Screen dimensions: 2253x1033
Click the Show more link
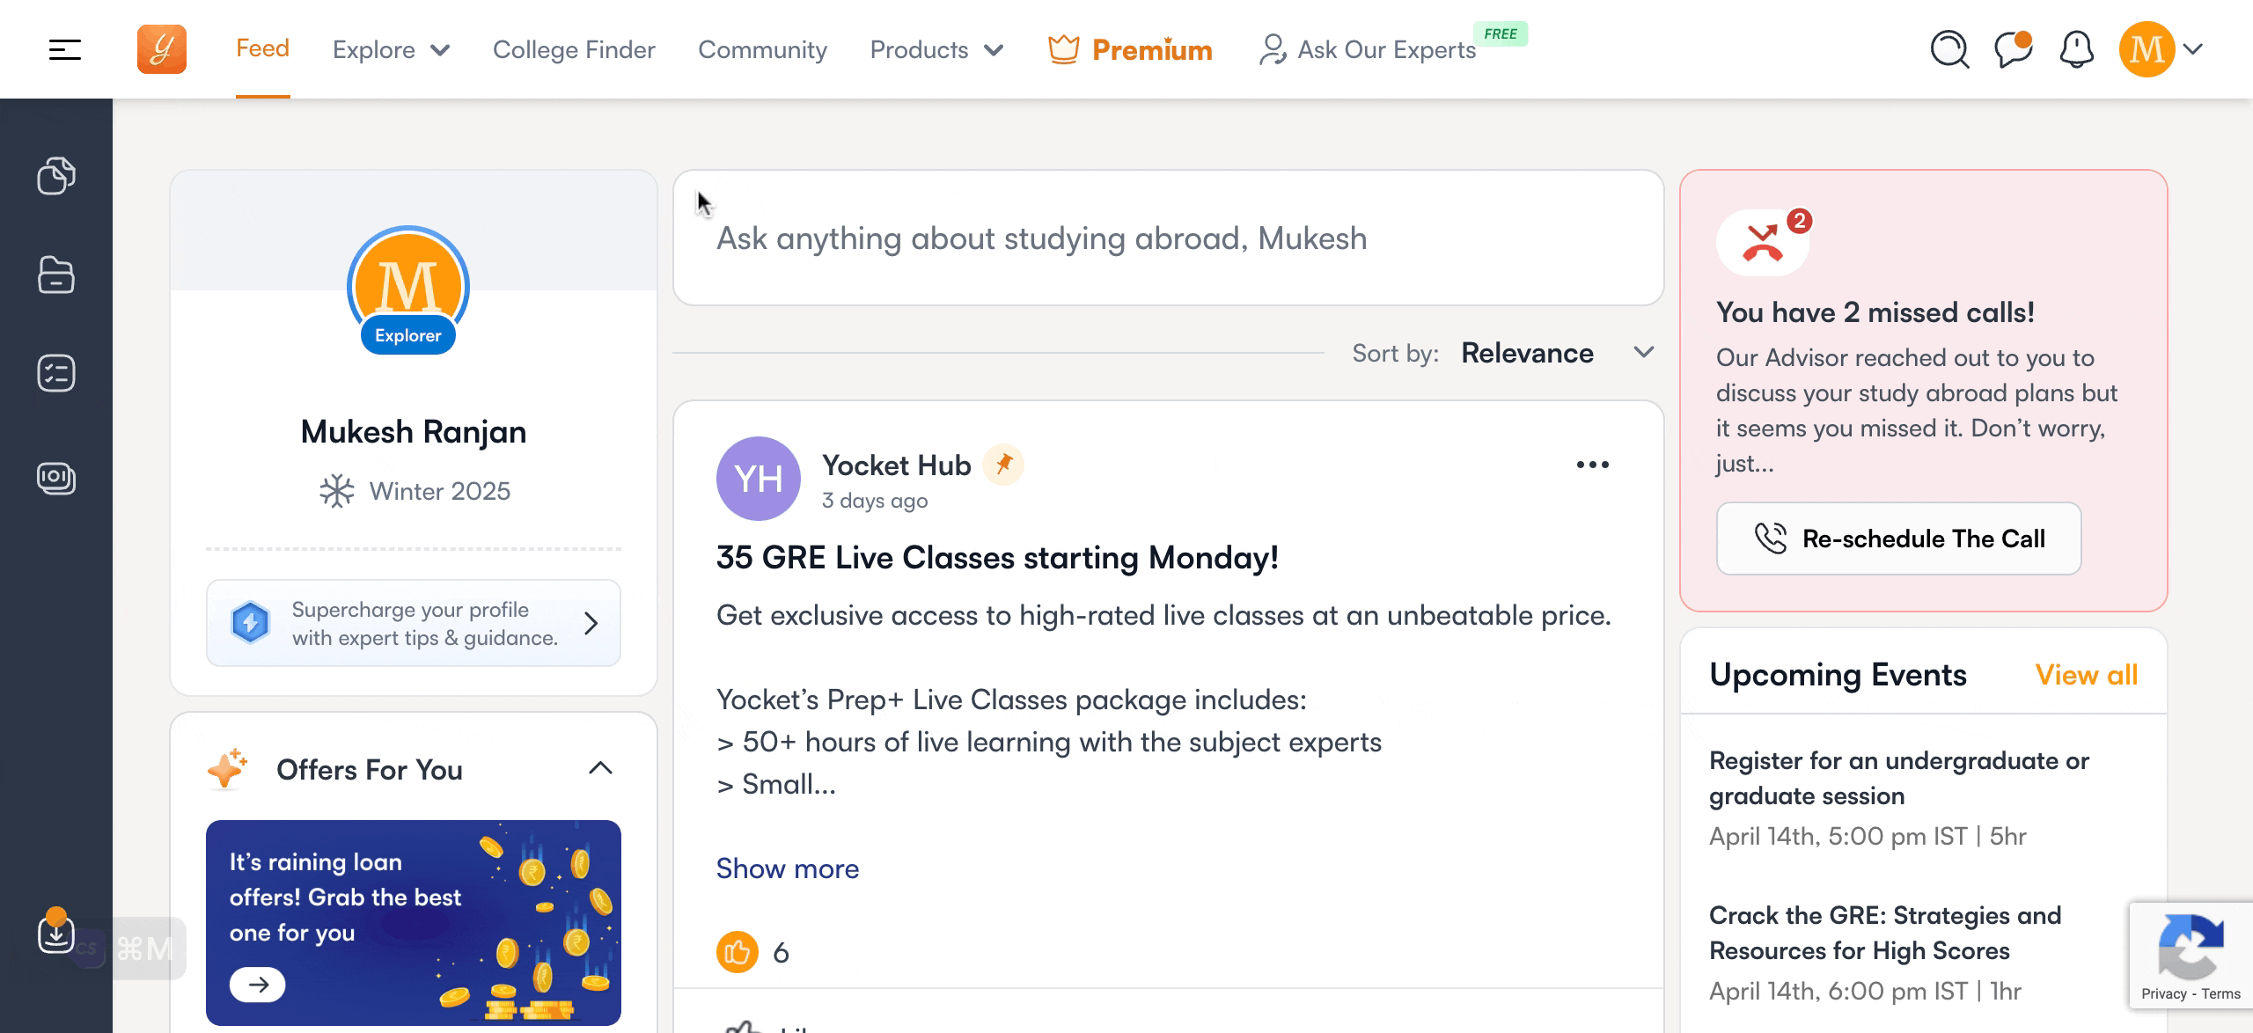click(788, 868)
